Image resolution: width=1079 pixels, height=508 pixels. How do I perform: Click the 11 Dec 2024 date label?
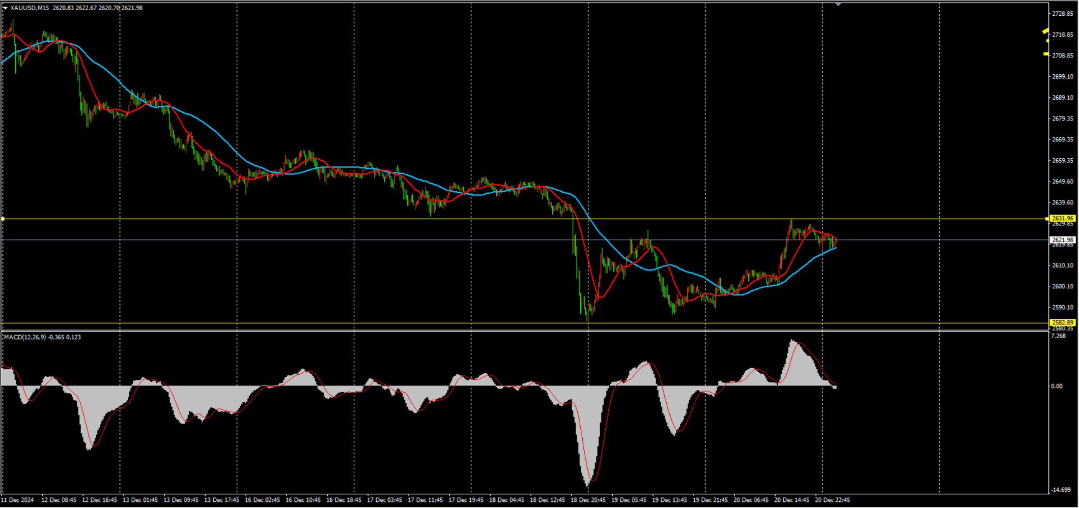pyautogui.click(x=17, y=500)
